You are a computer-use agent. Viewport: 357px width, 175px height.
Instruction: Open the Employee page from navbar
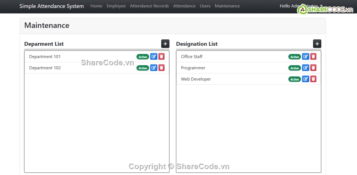tap(116, 6)
